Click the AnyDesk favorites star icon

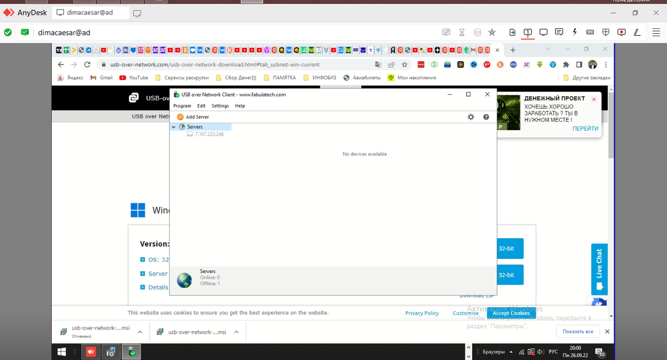click(492, 32)
